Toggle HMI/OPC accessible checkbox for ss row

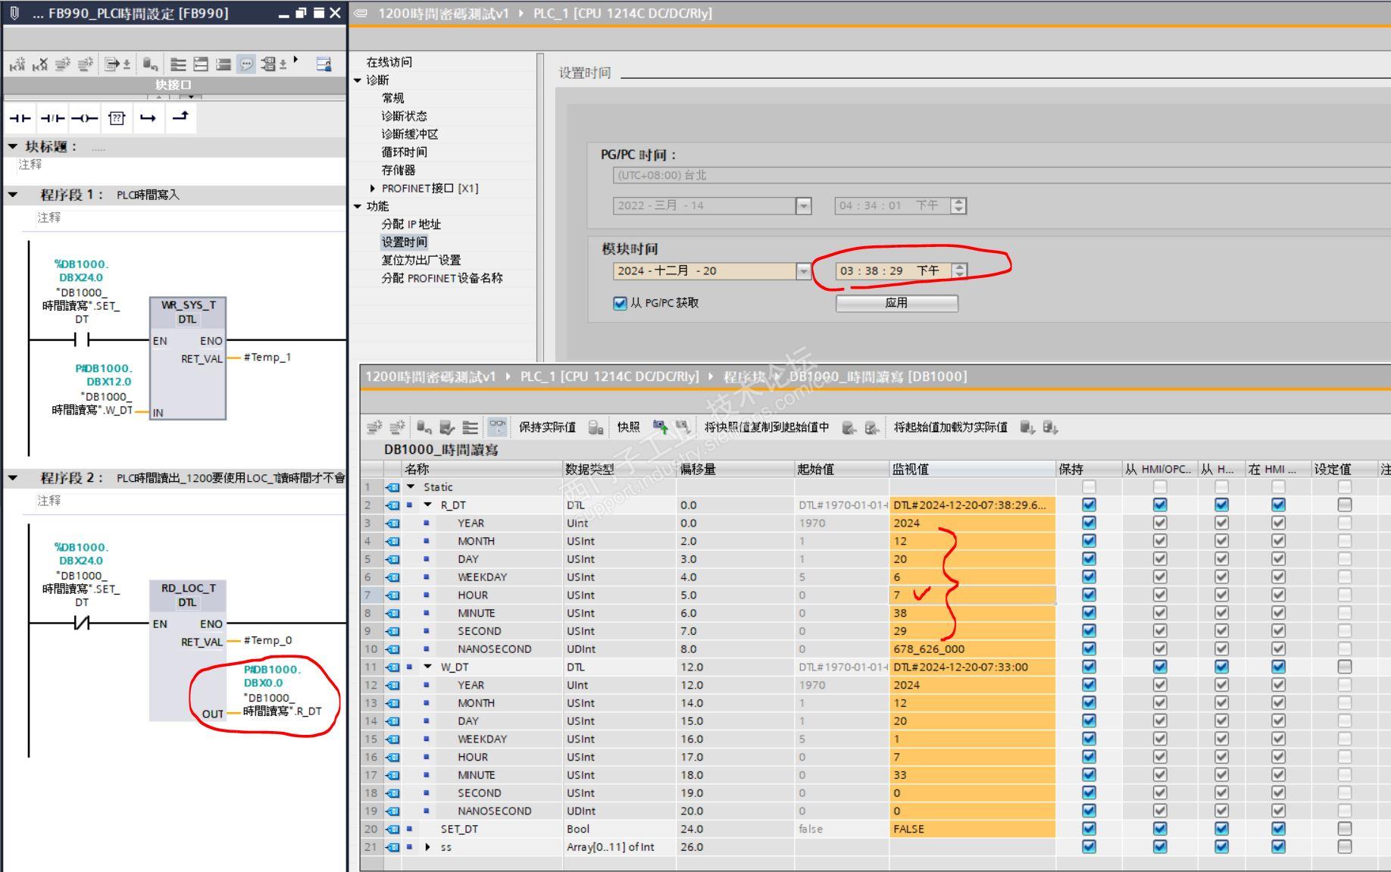coord(1159,847)
